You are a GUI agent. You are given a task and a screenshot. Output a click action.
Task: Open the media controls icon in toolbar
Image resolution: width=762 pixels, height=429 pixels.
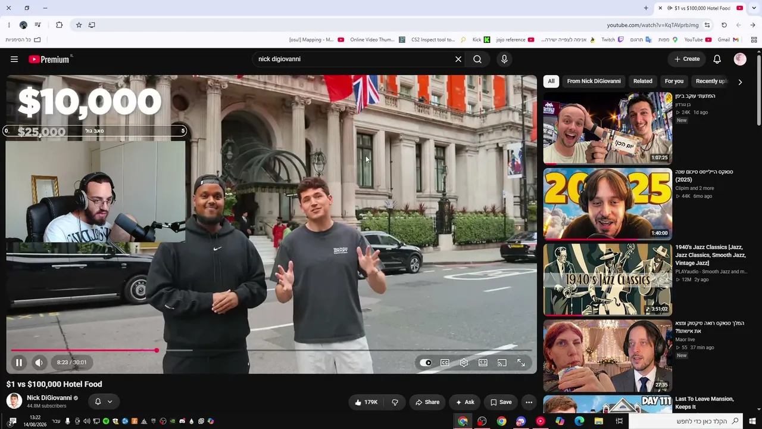click(x=38, y=25)
